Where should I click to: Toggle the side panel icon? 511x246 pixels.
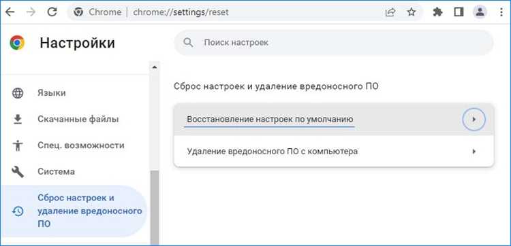459,12
